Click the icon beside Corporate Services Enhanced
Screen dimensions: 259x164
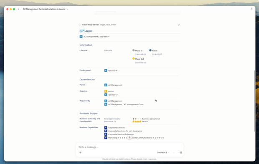106,134
